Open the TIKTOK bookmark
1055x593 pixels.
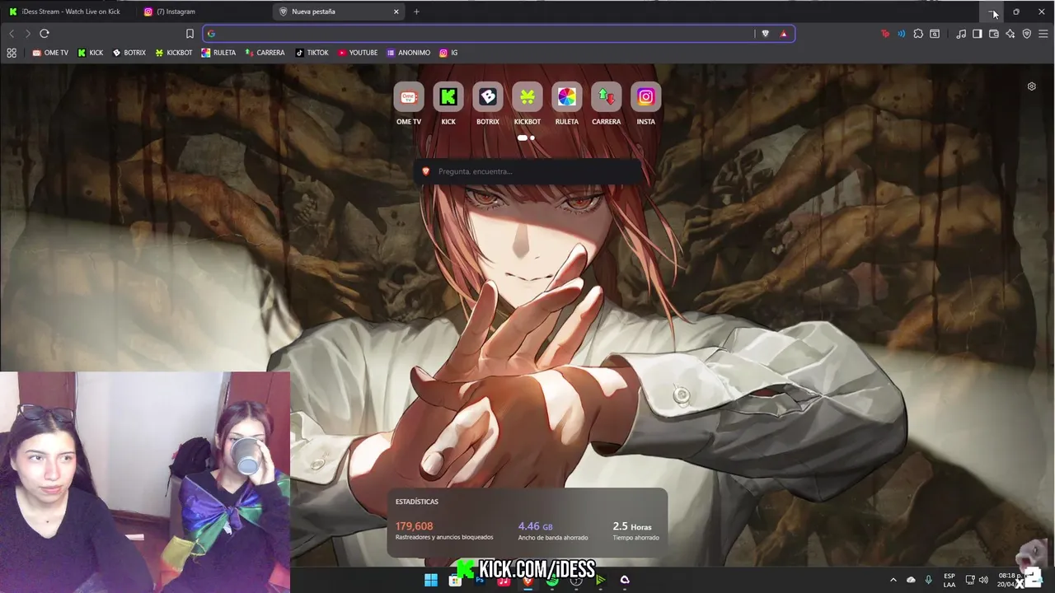pyautogui.click(x=312, y=53)
